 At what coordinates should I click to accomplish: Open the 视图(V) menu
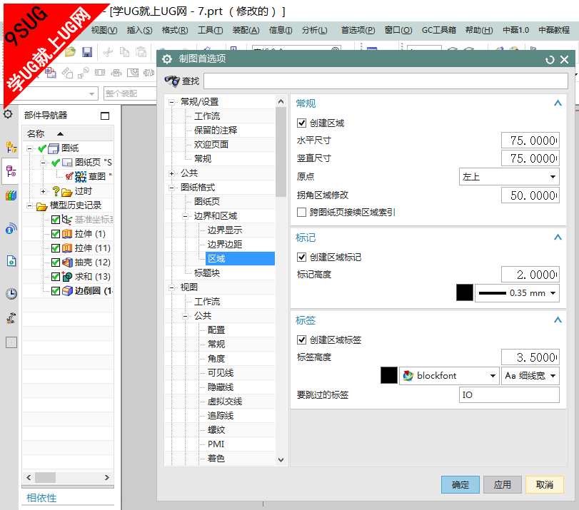point(104,30)
